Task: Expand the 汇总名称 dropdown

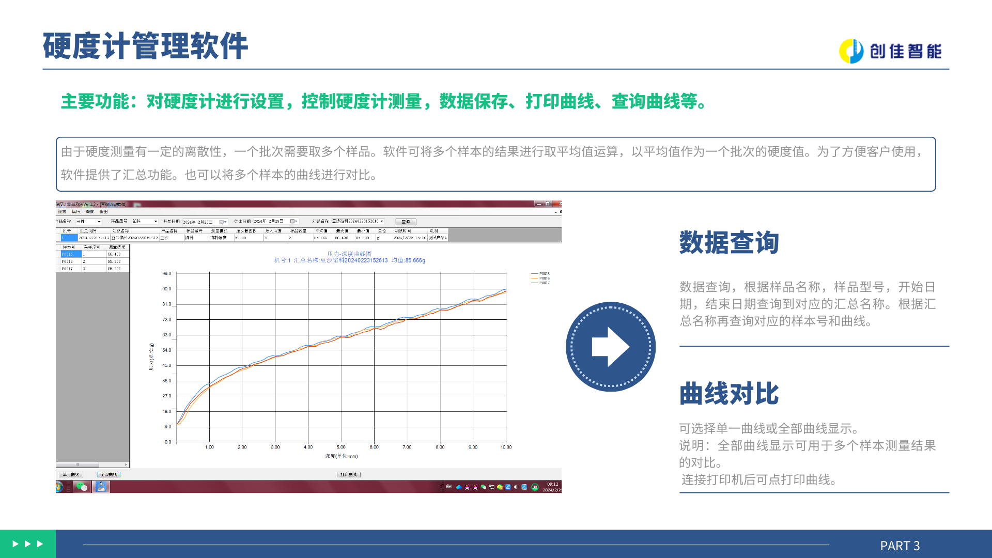Action: tap(382, 222)
